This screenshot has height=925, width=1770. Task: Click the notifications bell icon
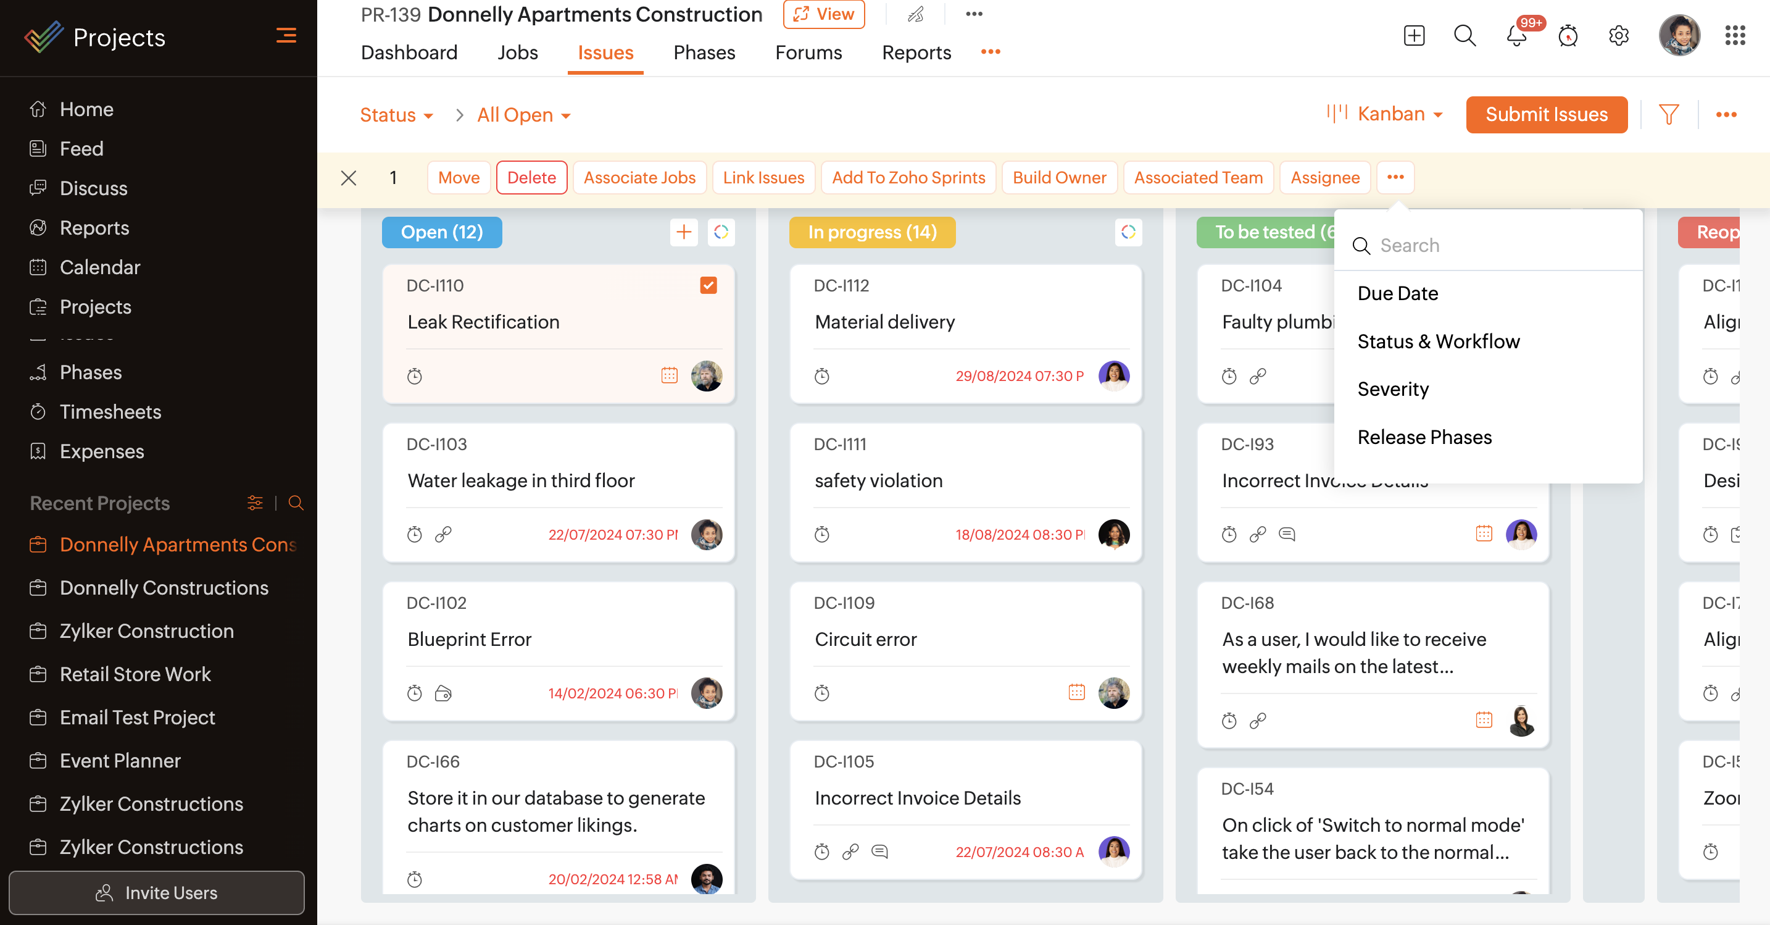(x=1516, y=36)
